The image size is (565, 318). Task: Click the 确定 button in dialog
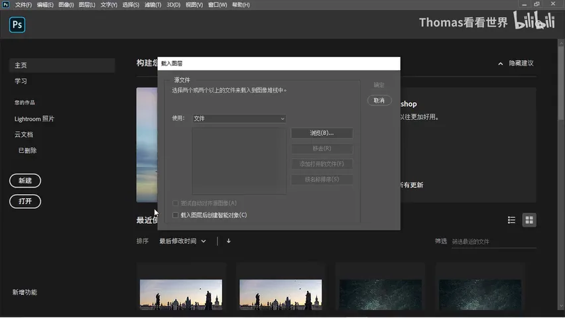point(379,85)
